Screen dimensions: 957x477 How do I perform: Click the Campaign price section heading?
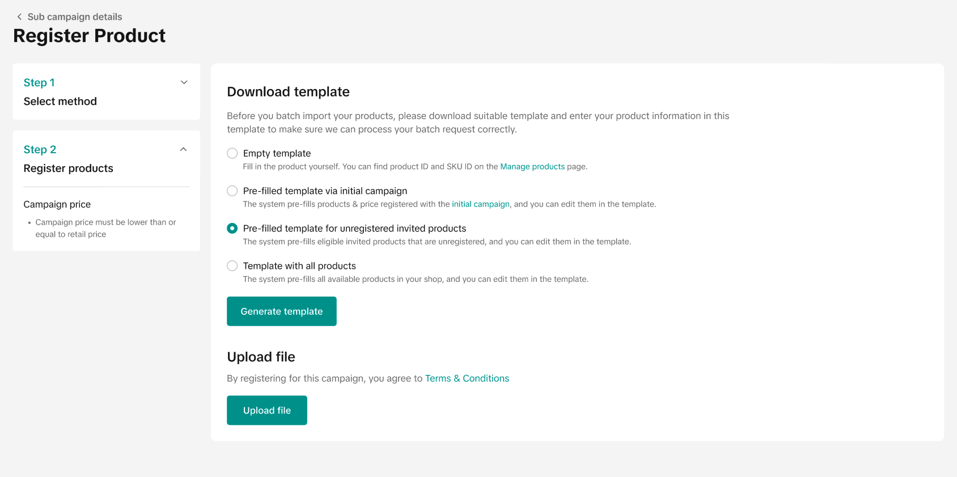tap(57, 204)
